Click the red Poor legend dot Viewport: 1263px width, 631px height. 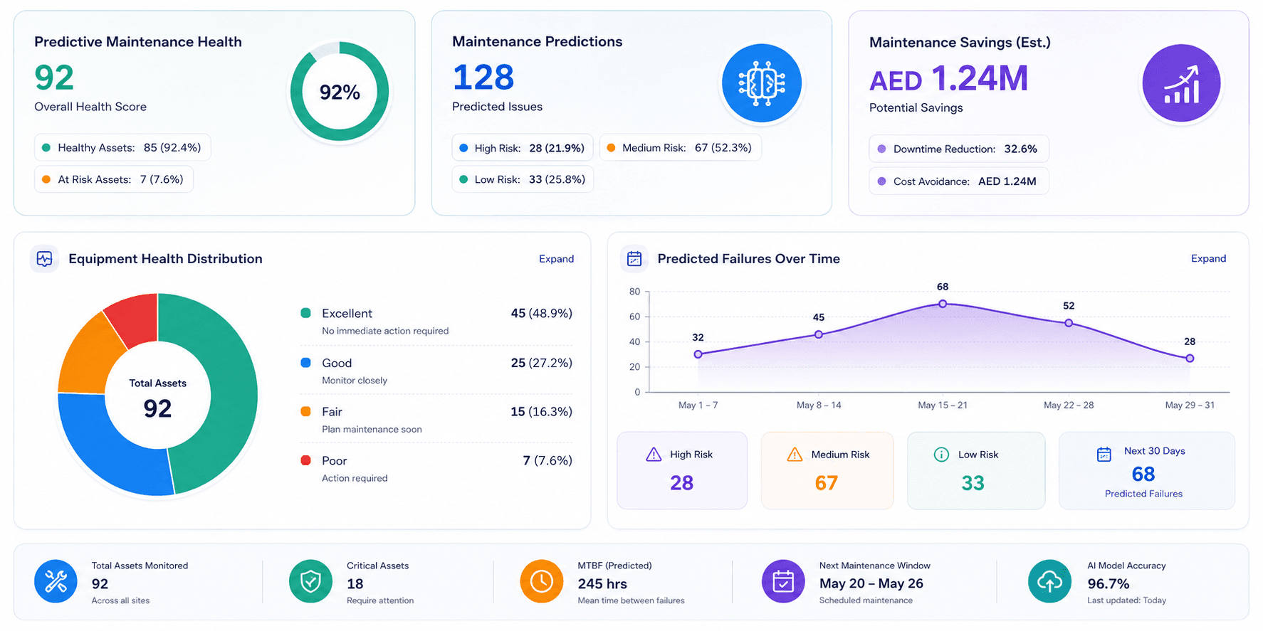tap(306, 460)
